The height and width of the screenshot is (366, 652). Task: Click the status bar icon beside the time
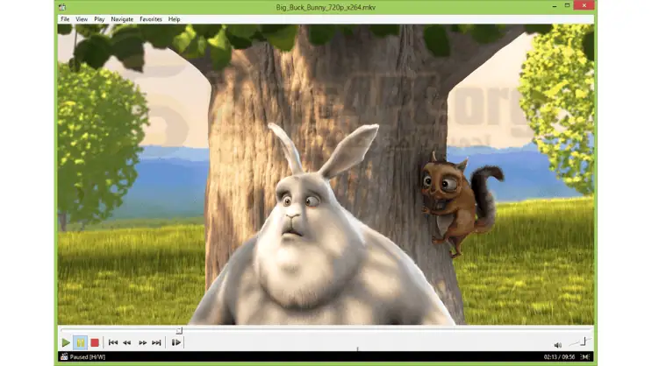coord(585,357)
